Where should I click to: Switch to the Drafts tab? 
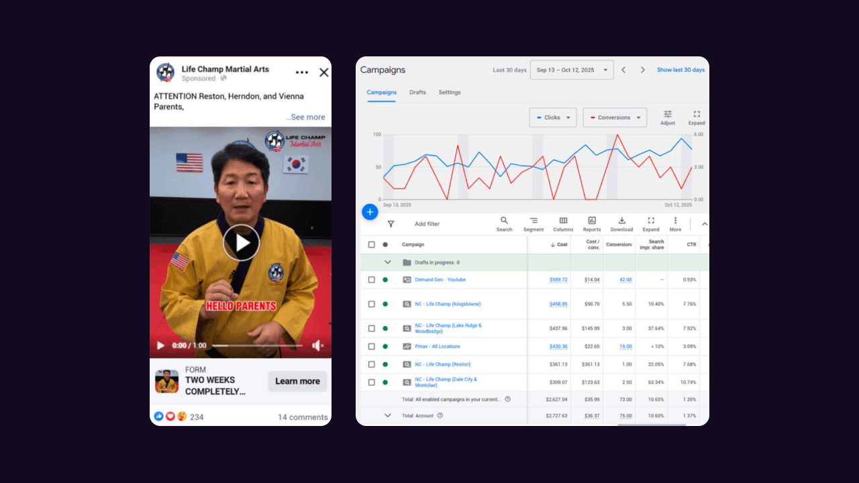417,93
